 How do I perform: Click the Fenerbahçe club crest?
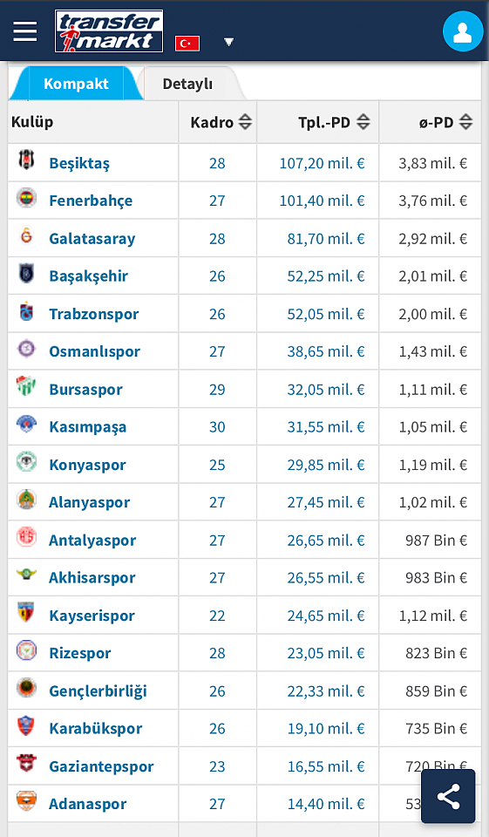pos(26,198)
